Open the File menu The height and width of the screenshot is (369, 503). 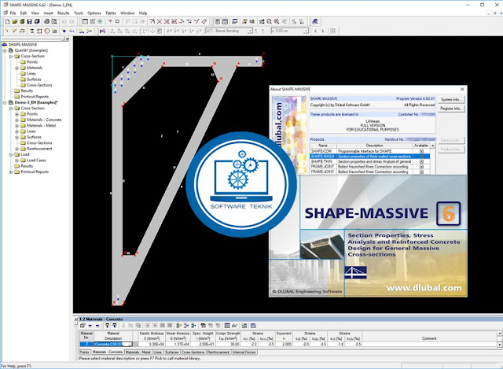click(13, 13)
